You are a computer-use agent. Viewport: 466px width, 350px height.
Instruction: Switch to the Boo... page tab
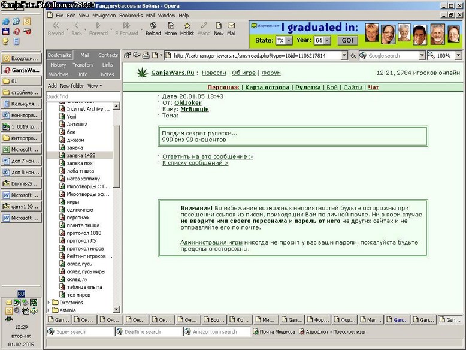coord(214,319)
